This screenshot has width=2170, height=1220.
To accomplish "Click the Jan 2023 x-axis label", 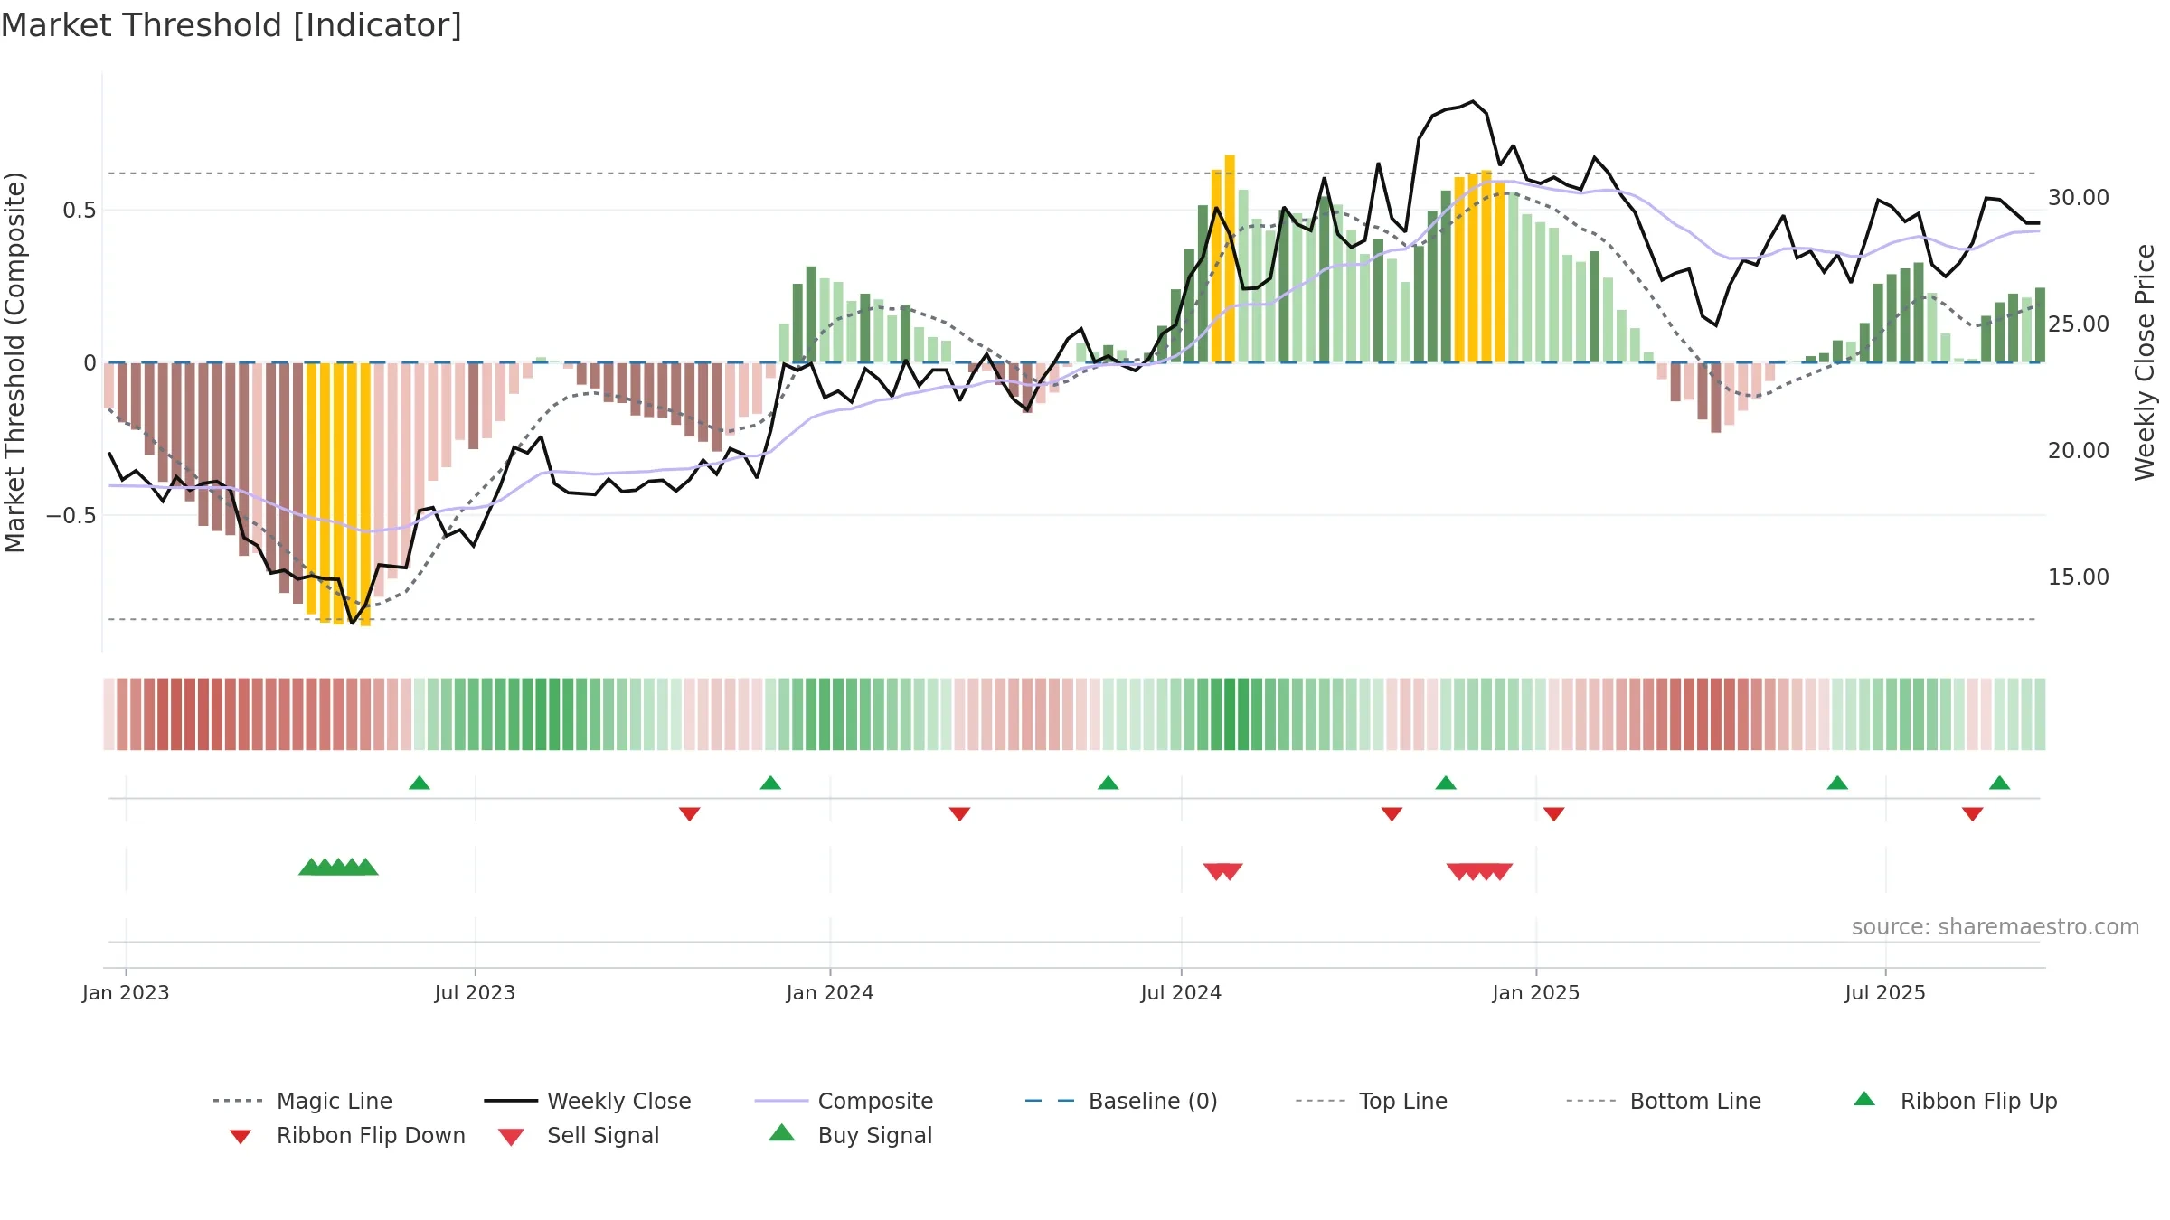I will point(126,993).
